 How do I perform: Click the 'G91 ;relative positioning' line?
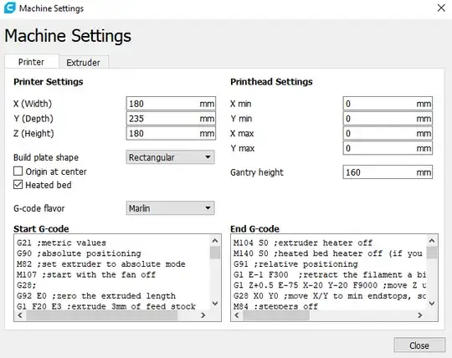[295, 264]
